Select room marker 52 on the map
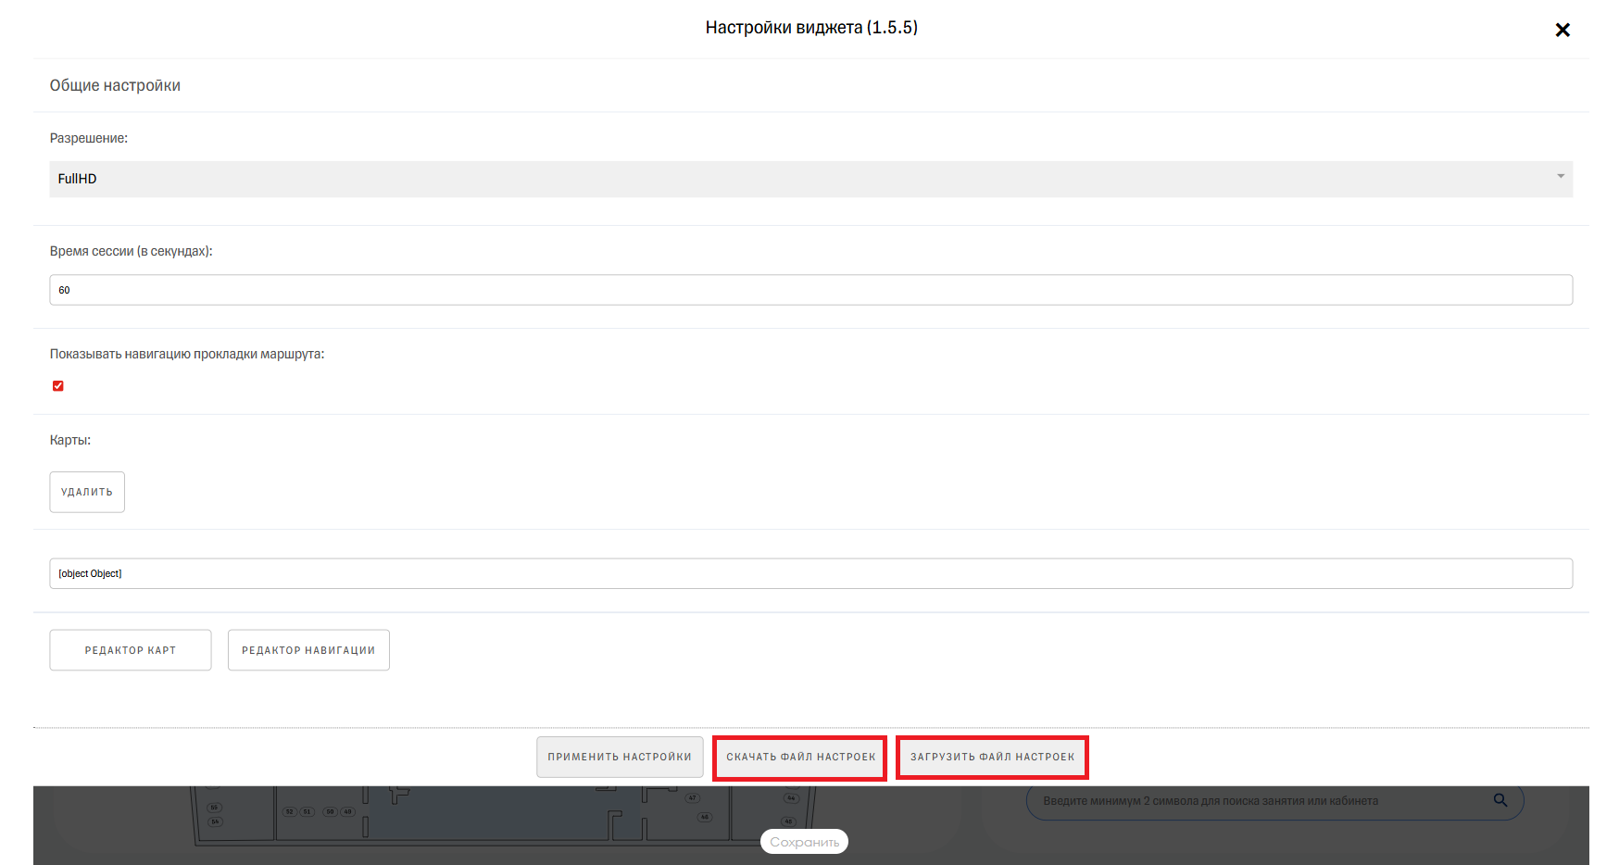 289,812
